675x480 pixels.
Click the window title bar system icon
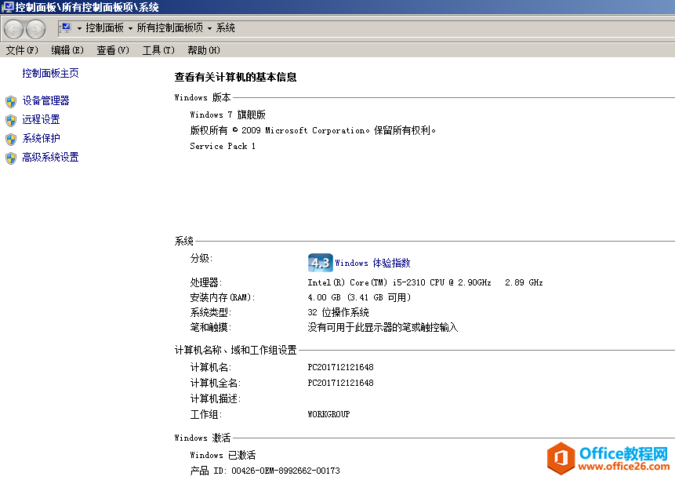pyautogui.click(x=7, y=7)
